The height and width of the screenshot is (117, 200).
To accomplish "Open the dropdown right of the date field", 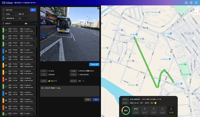I will [24, 18].
